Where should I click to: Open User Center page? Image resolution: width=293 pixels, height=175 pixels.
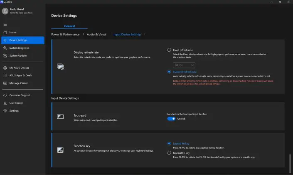pos(23,103)
